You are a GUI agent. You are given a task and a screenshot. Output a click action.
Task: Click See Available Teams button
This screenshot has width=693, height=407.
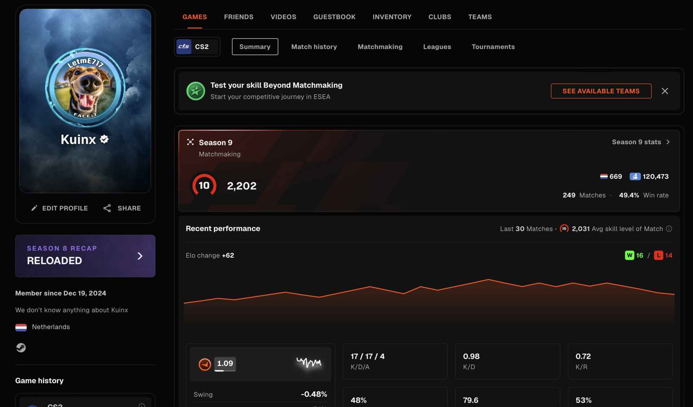coord(601,91)
